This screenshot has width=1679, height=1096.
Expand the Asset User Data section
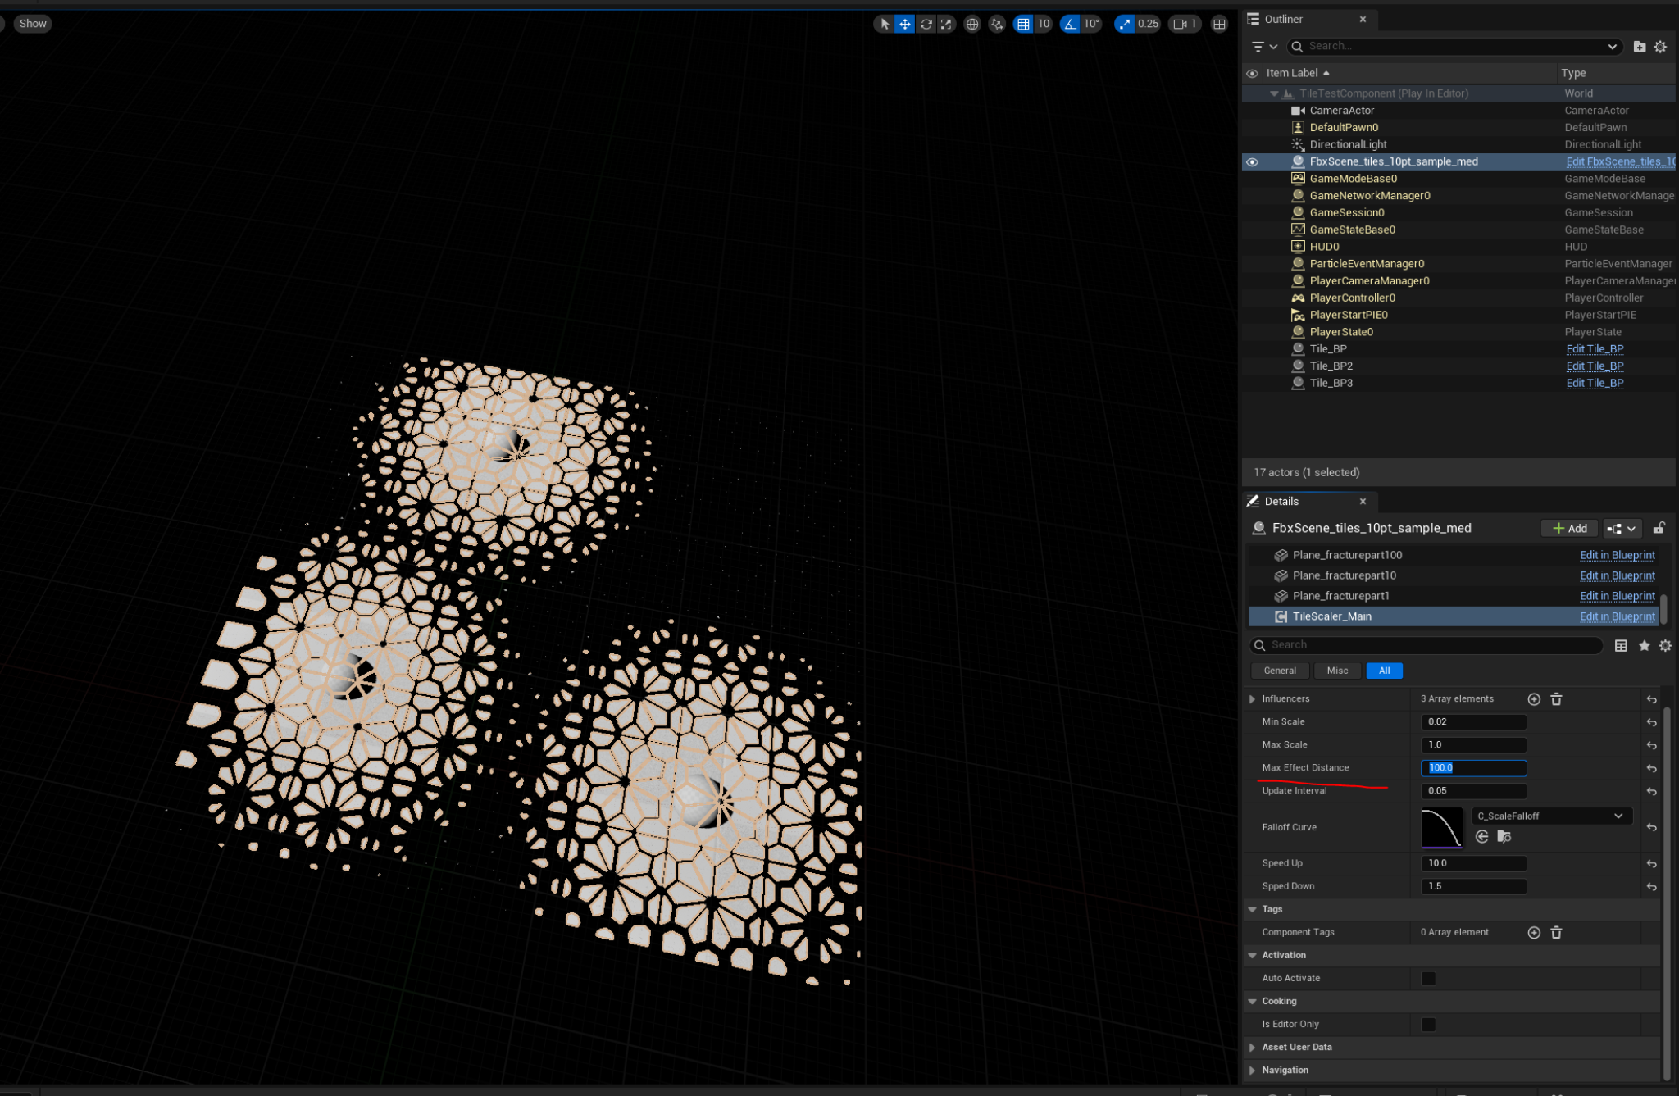coord(1252,1047)
